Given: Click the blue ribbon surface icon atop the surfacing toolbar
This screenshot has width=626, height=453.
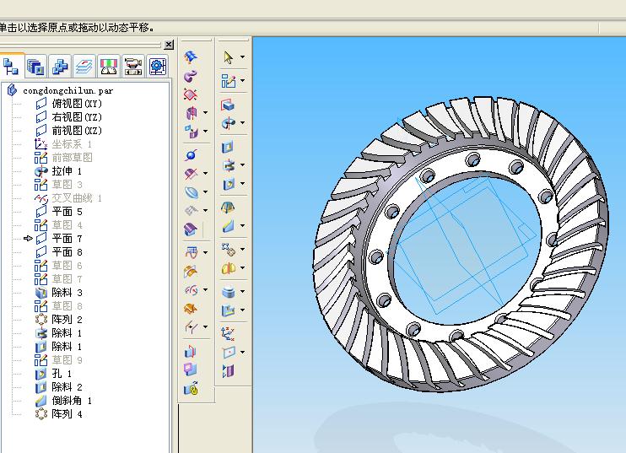Looking at the screenshot, I should [x=191, y=57].
